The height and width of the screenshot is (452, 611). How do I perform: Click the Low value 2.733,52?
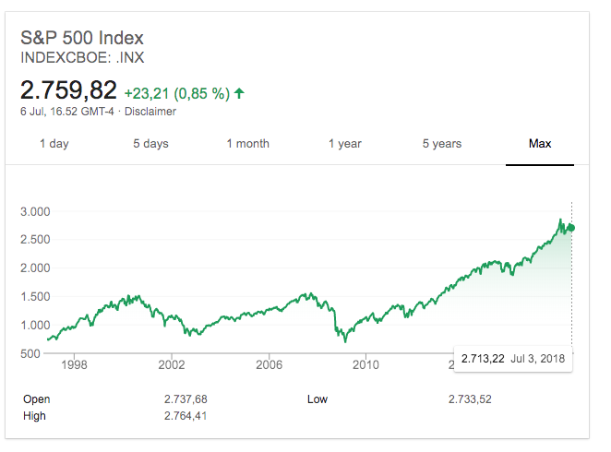pos(467,399)
